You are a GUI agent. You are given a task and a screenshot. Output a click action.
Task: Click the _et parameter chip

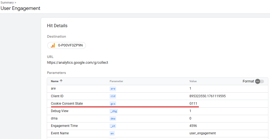[x=113, y=126]
